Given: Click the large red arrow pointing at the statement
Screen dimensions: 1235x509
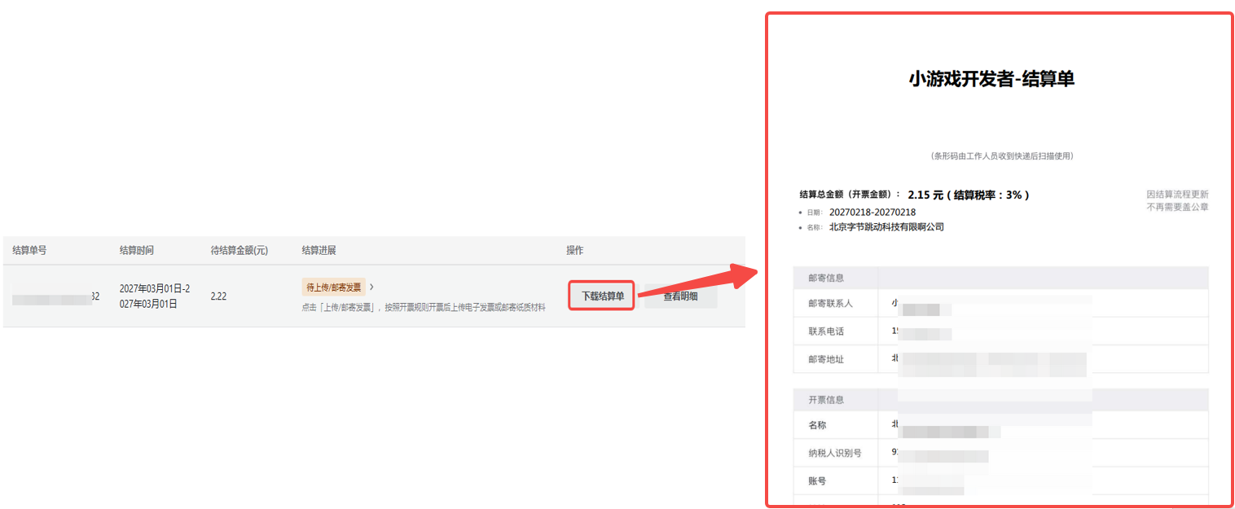Looking at the screenshot, I should click(699, 283).
